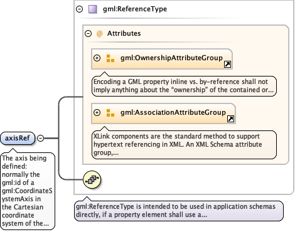Select the gml:OwnershipAttributeGroup label
Screen dimensions: 295x232
[x=171, y=58]
